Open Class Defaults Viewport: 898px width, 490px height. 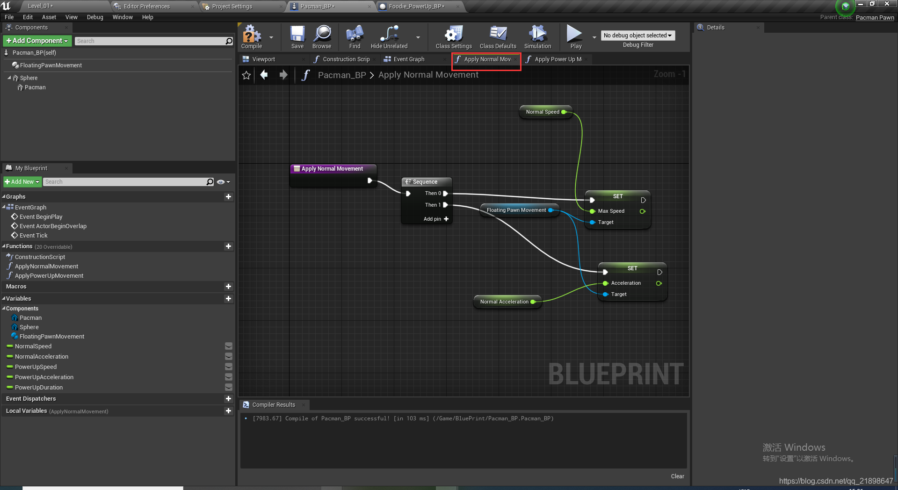tap(498, 37)
